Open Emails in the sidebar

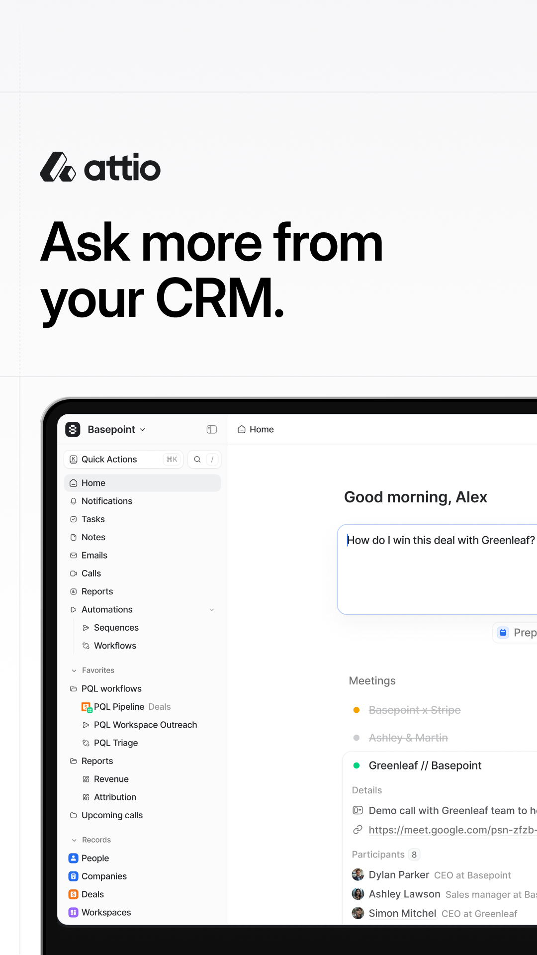[x=142, y=555]
